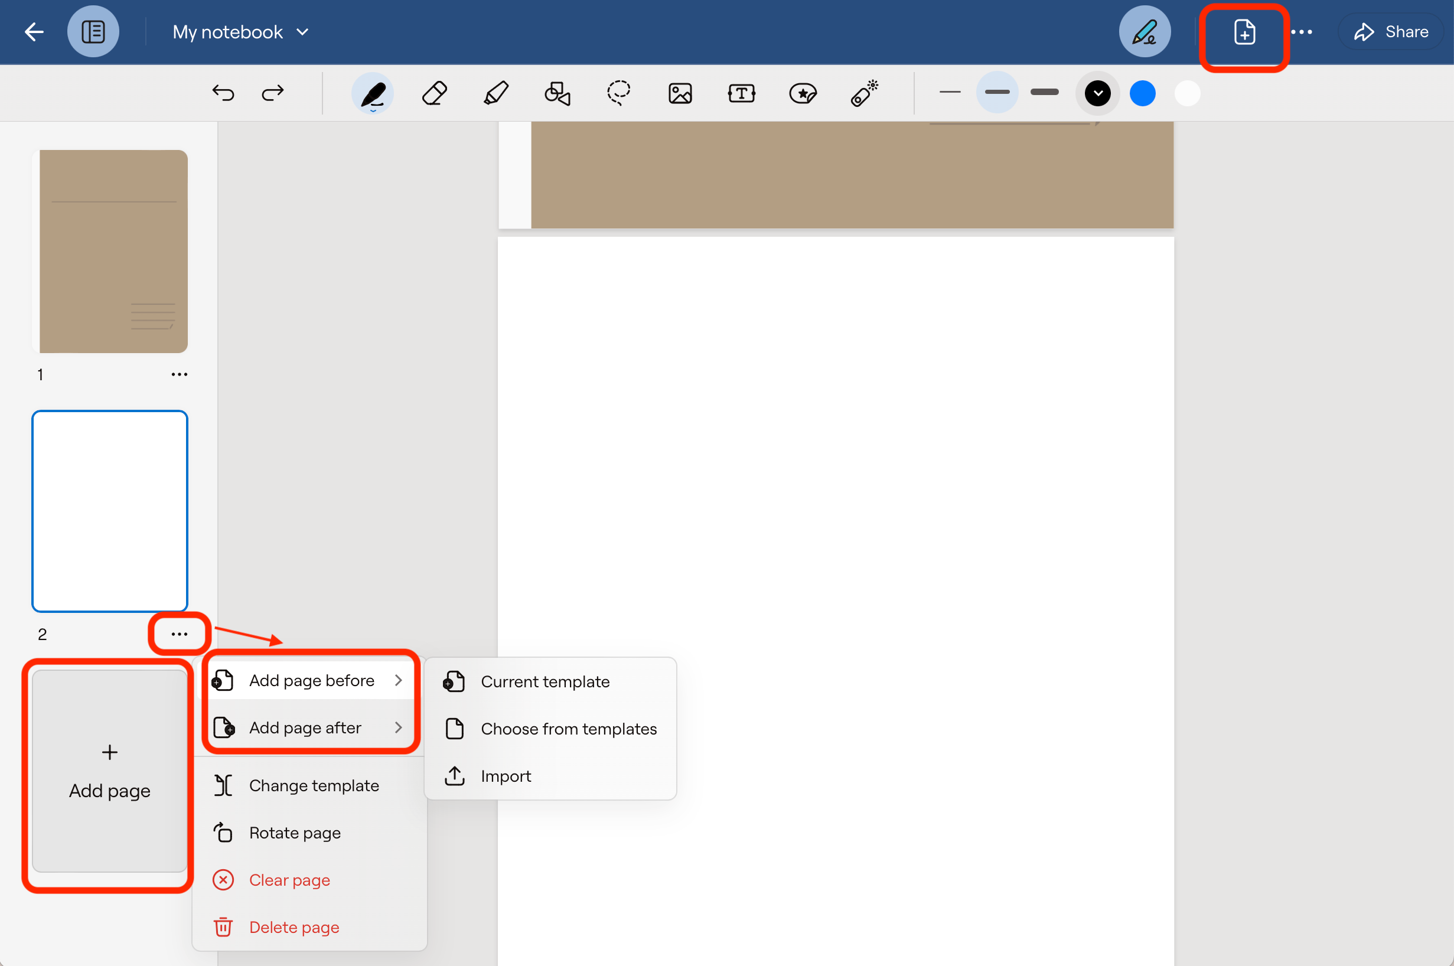Screen dimensions: 1454x966
Task: Open the Sticker tool
Action: point(803,93)
